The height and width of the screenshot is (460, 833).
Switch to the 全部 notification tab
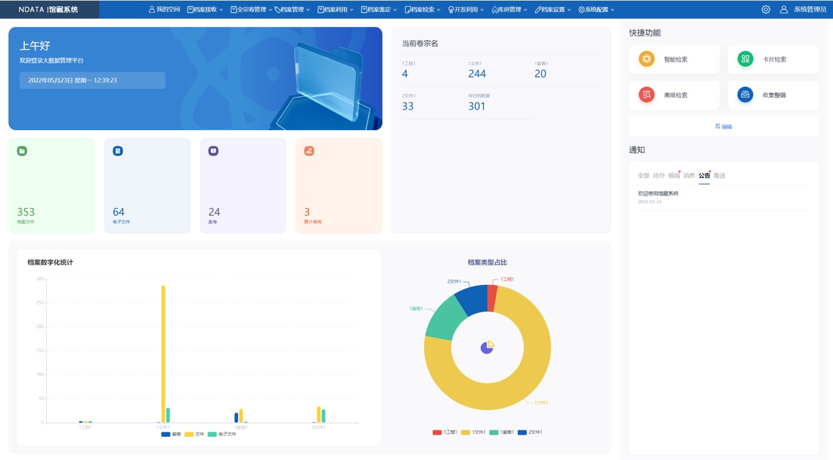pyautogui.click(x=643, y=176)
